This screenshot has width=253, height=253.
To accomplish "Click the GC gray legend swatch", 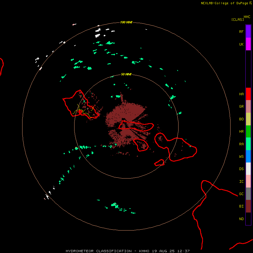I will [248, 194].
